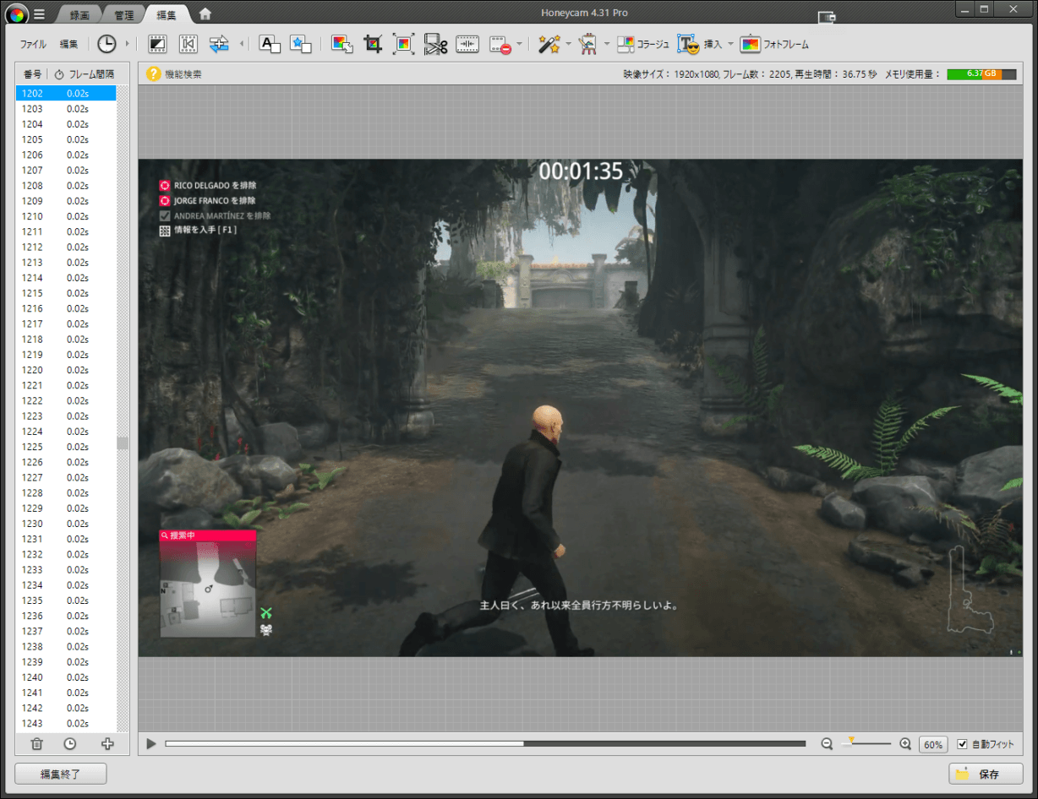1038x799 pixels.
Task: Click the home icon next to tabs
Action: point(205,14)
